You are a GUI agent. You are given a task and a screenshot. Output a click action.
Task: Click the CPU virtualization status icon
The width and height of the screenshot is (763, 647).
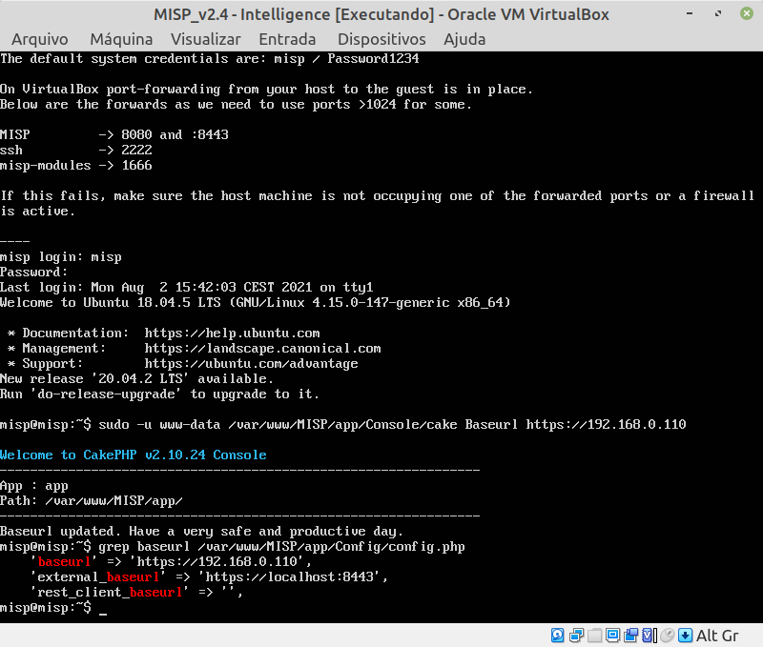[x=650, y=635]
